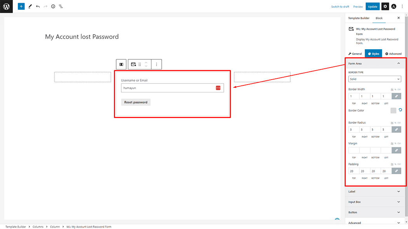Viewport: 408px width, 229px height.
Task: Toggle Border Width linked values button
Action: 396,96
